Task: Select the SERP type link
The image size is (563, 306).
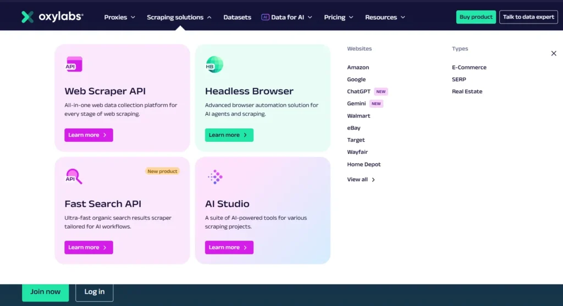Action: click(459, 80)
